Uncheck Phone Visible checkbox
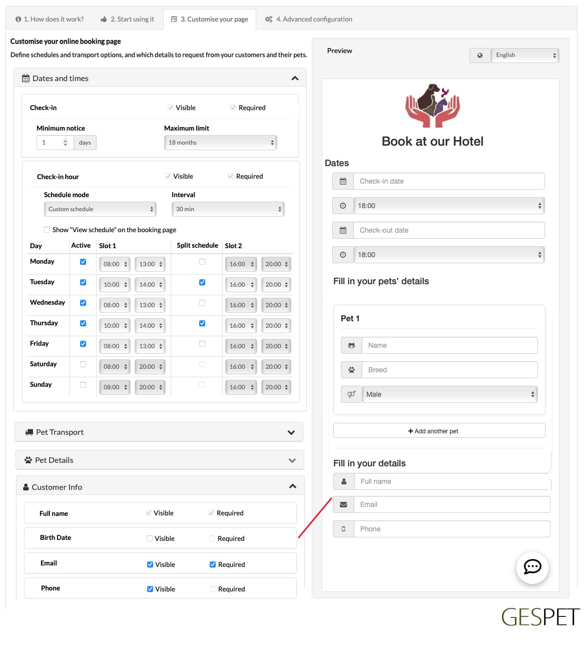Screen dimensions: 585x656 pyautogui.click(x=150, y=589)
